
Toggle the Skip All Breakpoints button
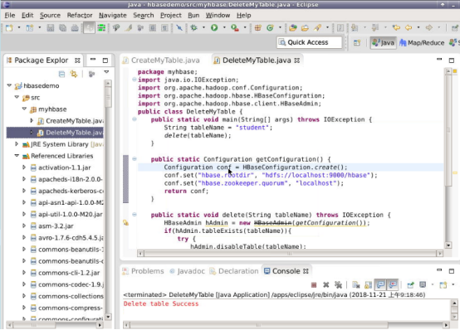point(179,28)
